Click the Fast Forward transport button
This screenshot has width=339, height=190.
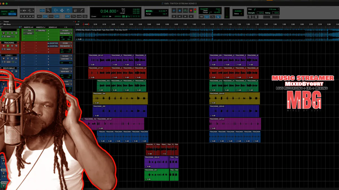pyautogui.click(x=185, y=16)
